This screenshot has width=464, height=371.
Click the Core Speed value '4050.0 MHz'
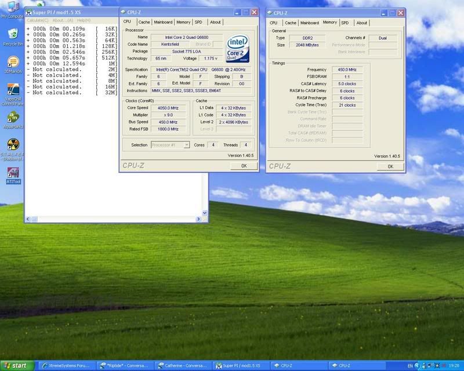(x=168, y=108)
